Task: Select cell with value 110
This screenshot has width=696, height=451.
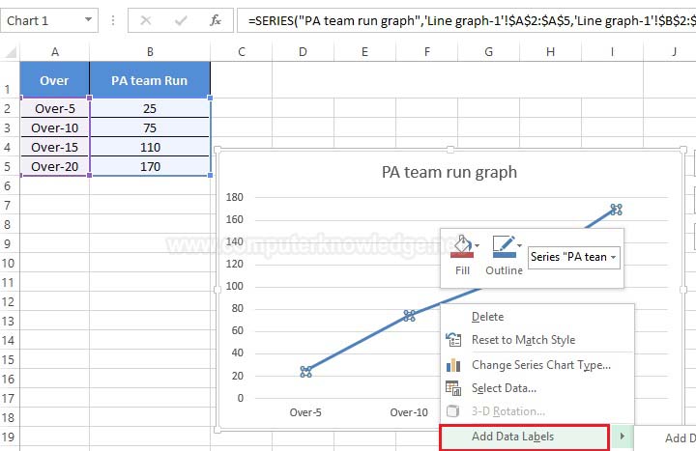Action: point(150,147)
